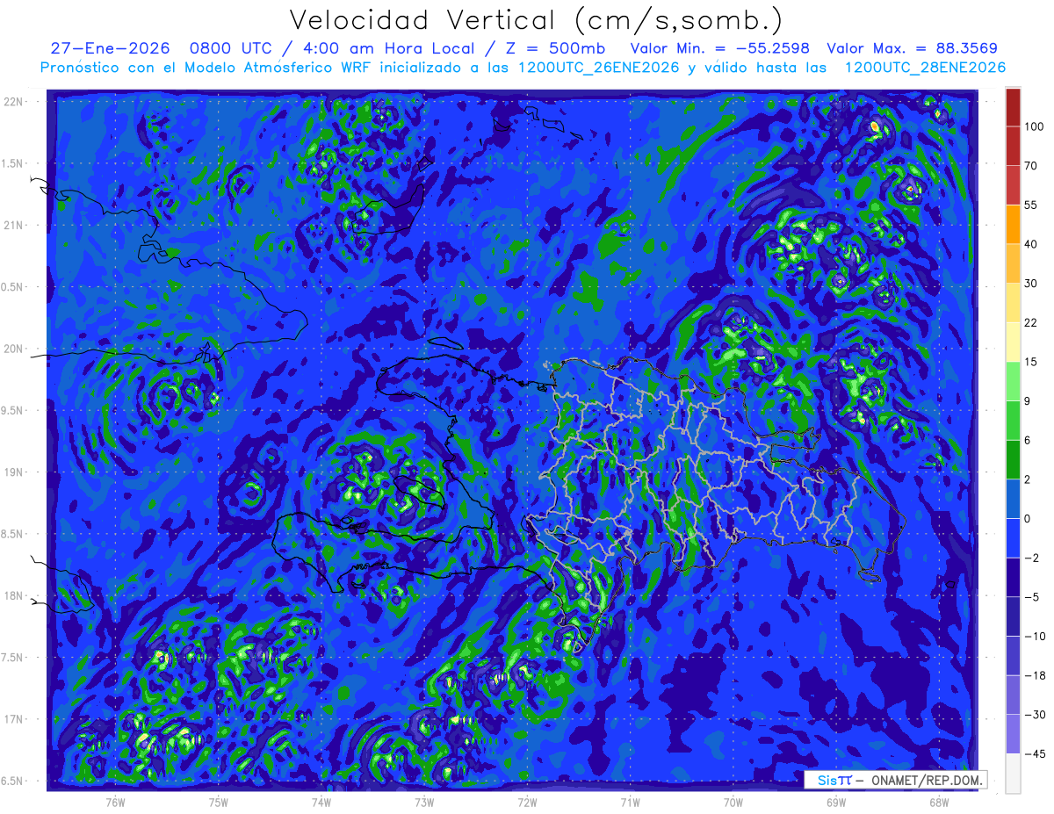The image size is (1054, 814).
Task: Click the orange color band between 40 and 55
Action: tap(1013, 224)
